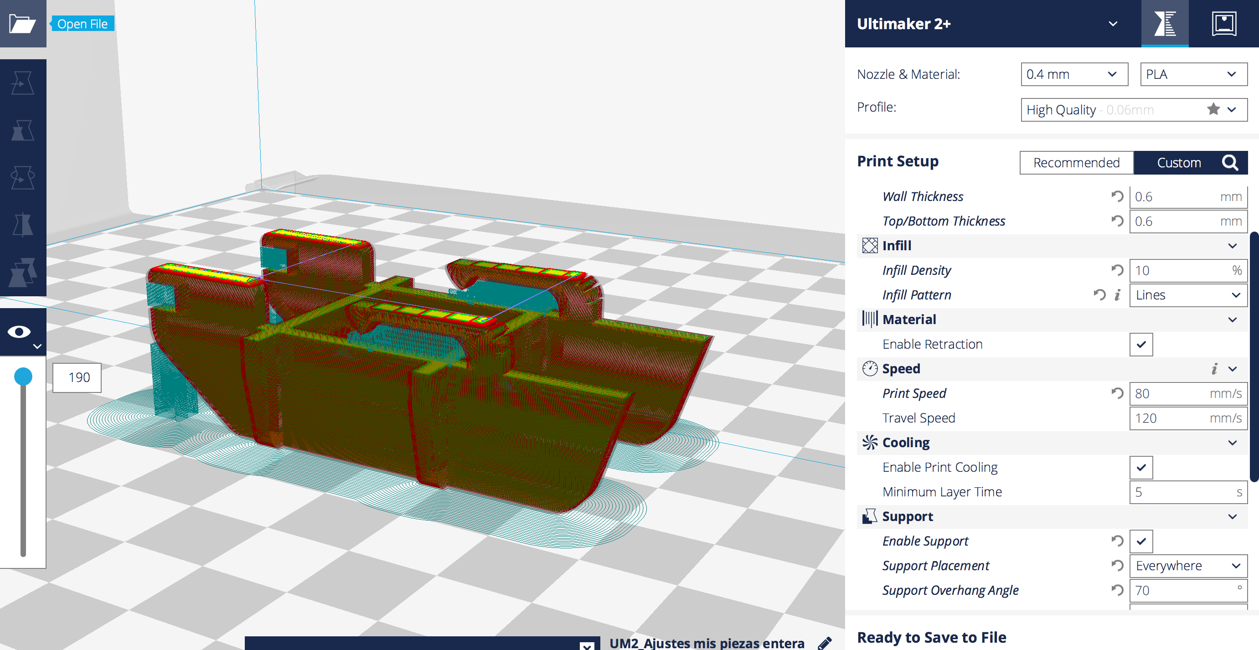Screen dimensions: 1259x650
Task: Click the search settings magnifier icon
Action: [1230, 163]
